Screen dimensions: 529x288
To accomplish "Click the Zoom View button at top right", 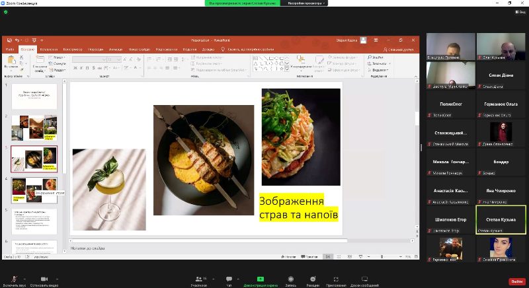I will [520, 12].
